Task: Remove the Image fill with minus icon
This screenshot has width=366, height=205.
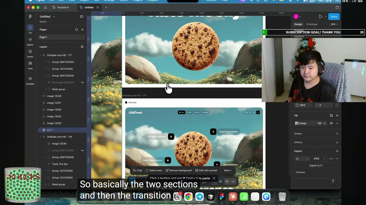Action: click(337, 123)
